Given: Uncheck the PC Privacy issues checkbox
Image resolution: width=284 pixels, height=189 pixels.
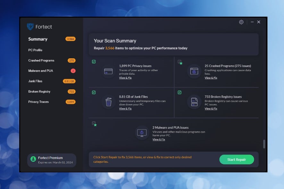Looking at the screenshot, I should [94, 62].
